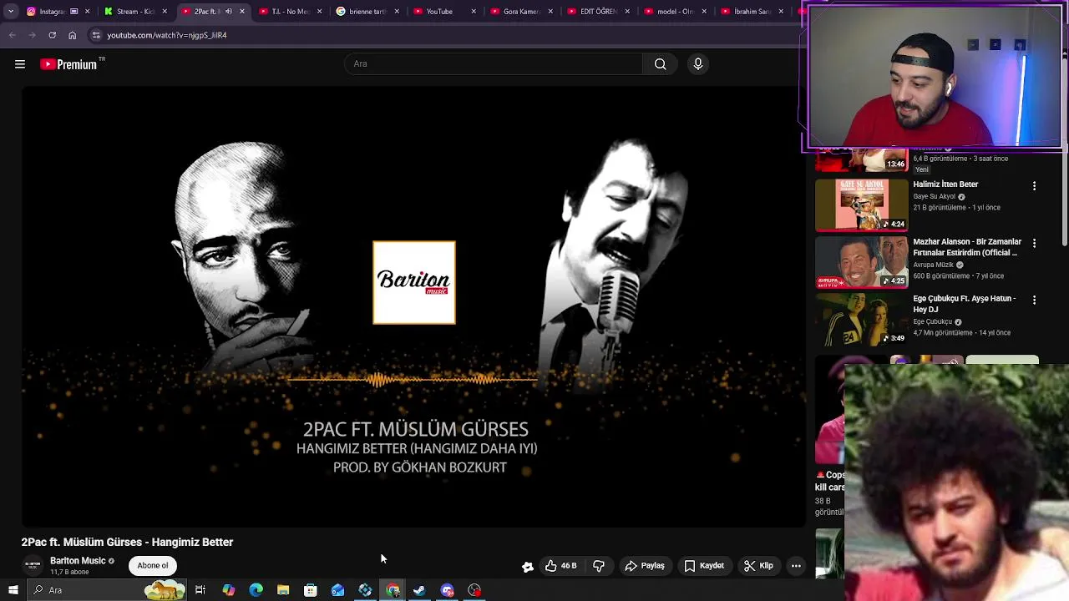The image size is (1069, 601).
Task: Click 'Gaye Su Akyol' channel name
Action: pos(934,197)
